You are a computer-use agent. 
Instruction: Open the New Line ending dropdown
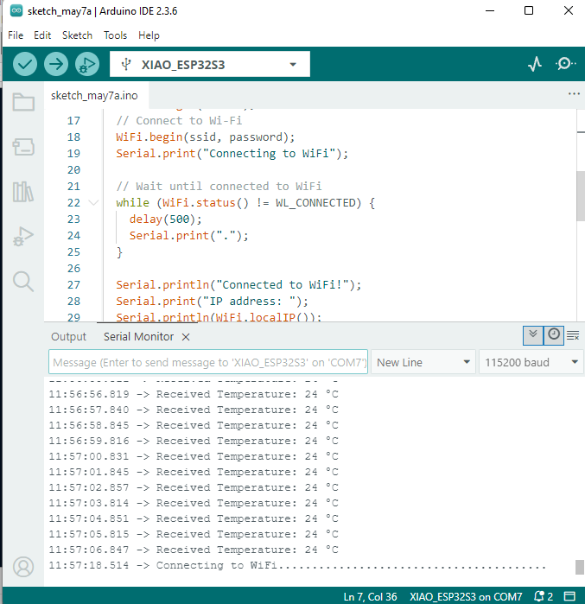[x=423, y=362]
